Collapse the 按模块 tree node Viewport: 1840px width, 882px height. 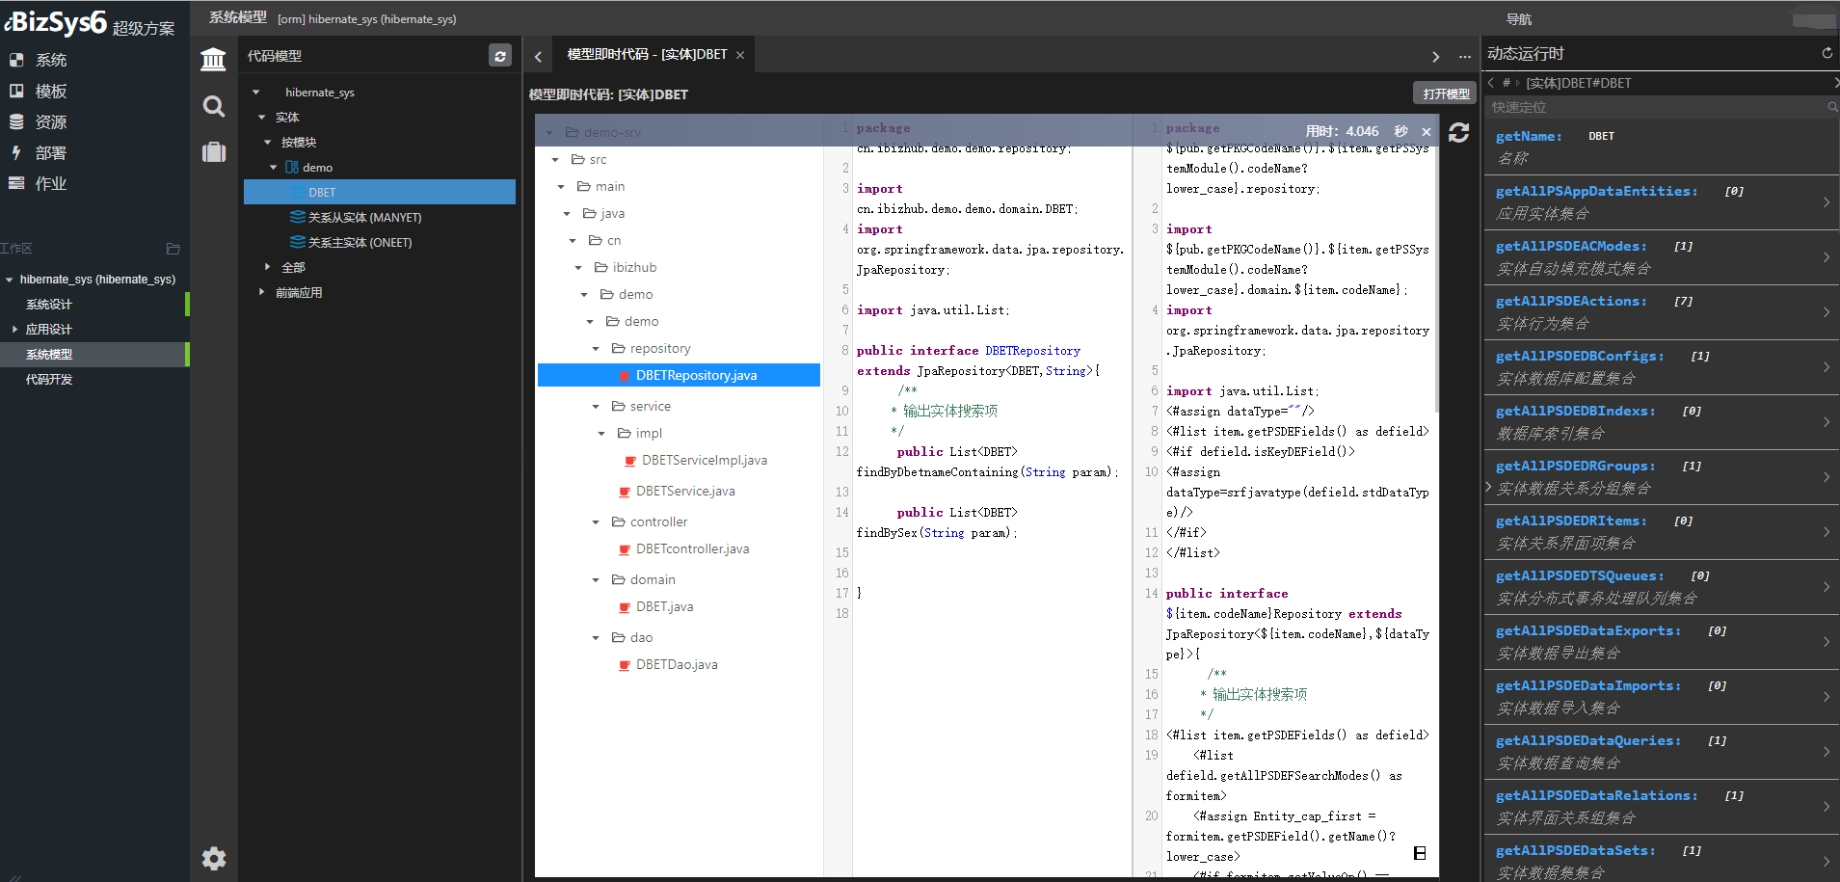pyautogui.click(x=267, y=143)
